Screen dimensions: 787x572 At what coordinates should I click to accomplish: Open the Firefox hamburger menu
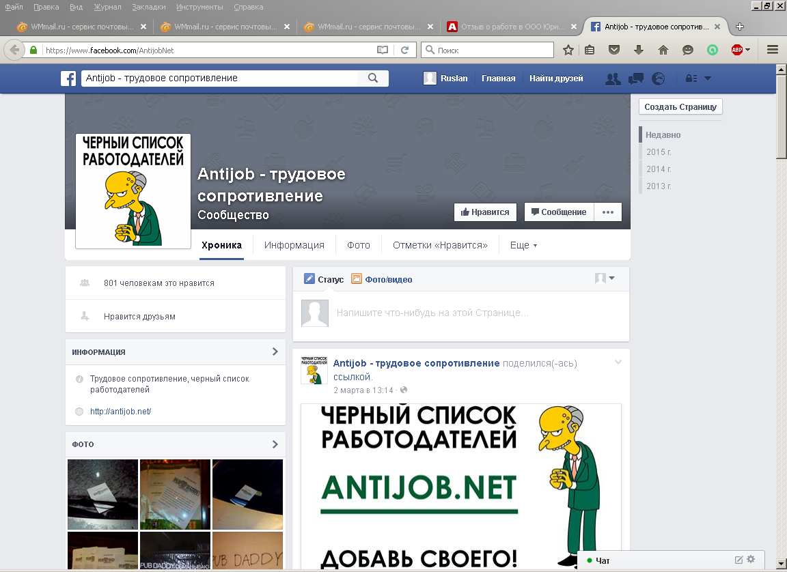tap(773, 50)
